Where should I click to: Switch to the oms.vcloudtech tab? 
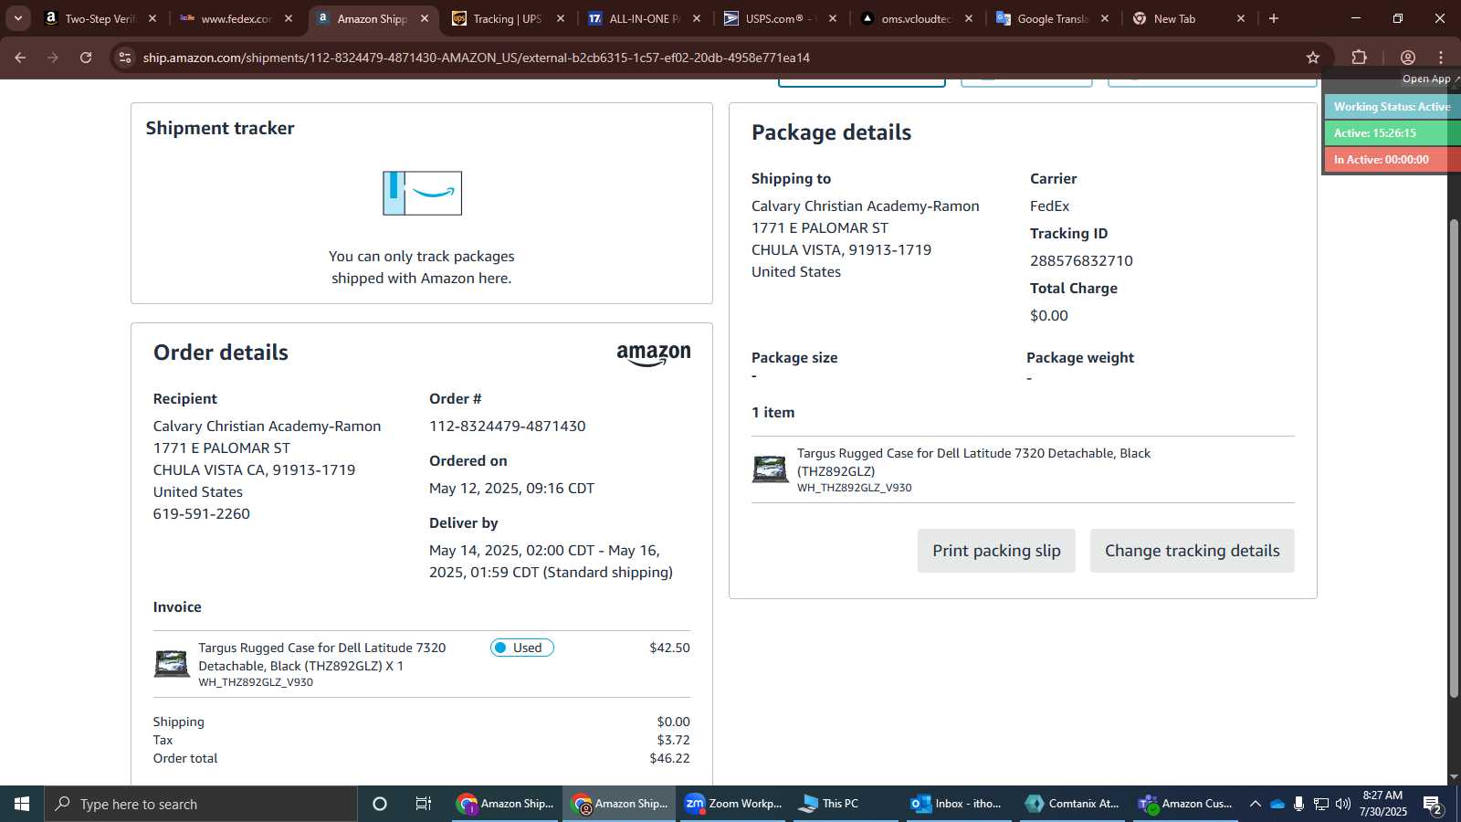916,18
